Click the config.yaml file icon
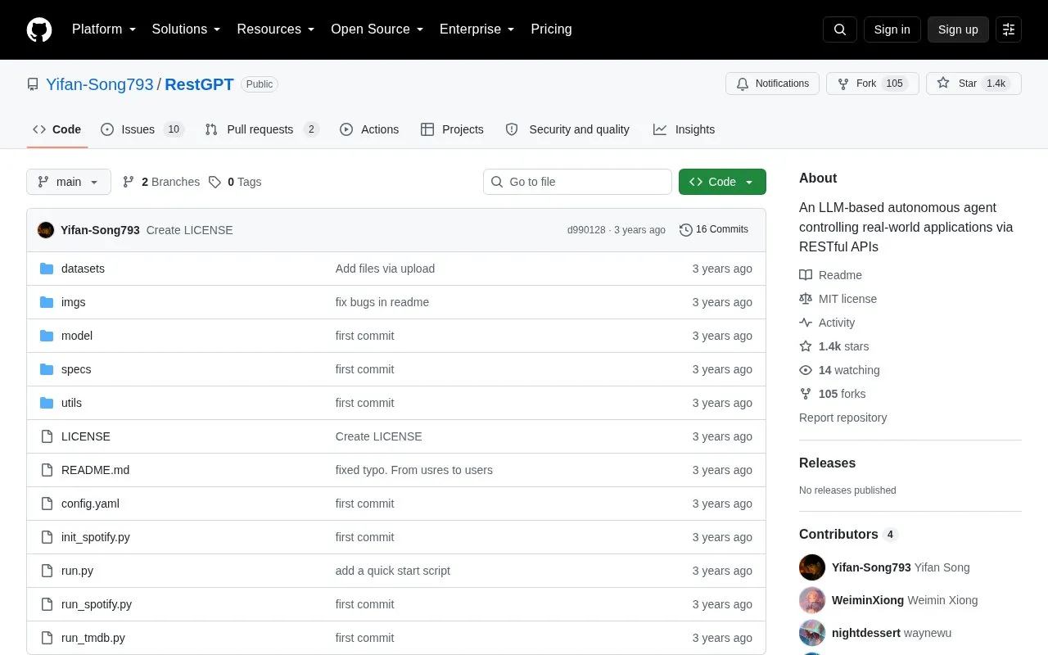The image size is (1048, 655). pyautogui.click(x=47, y=504)
